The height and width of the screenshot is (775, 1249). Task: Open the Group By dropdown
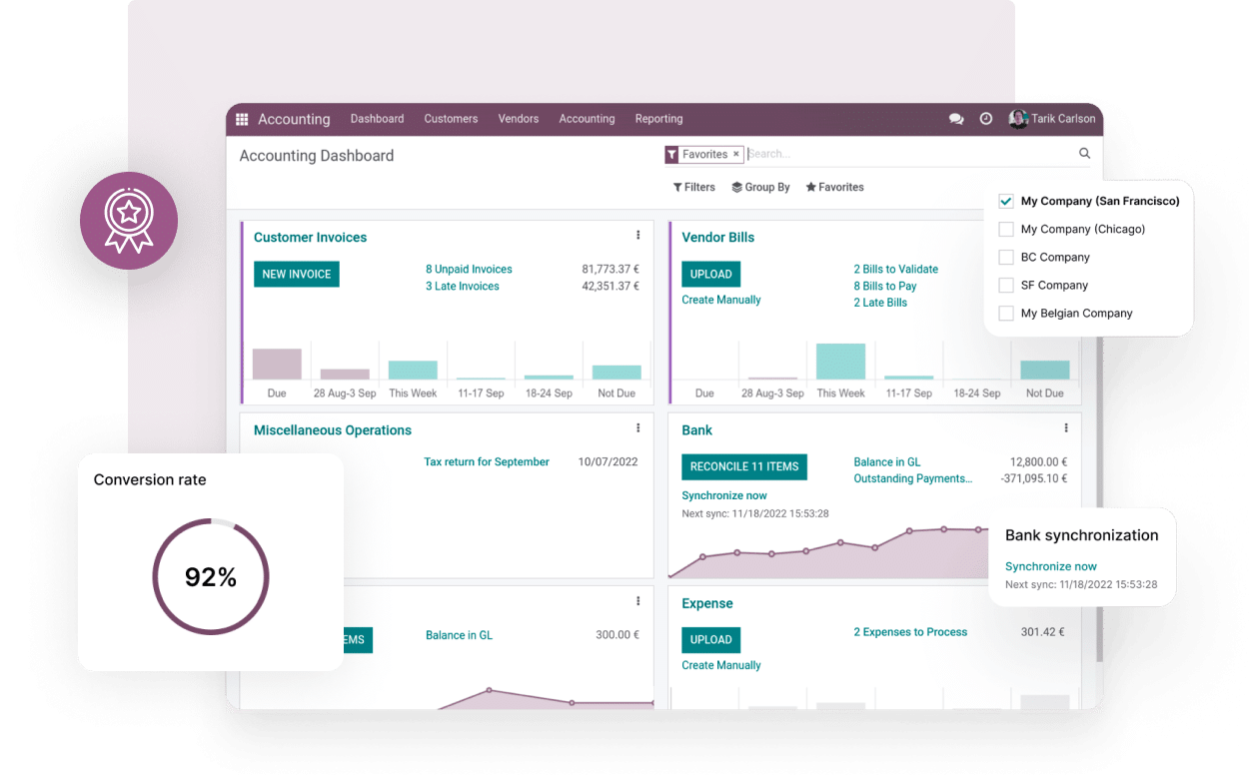[760, 187]
